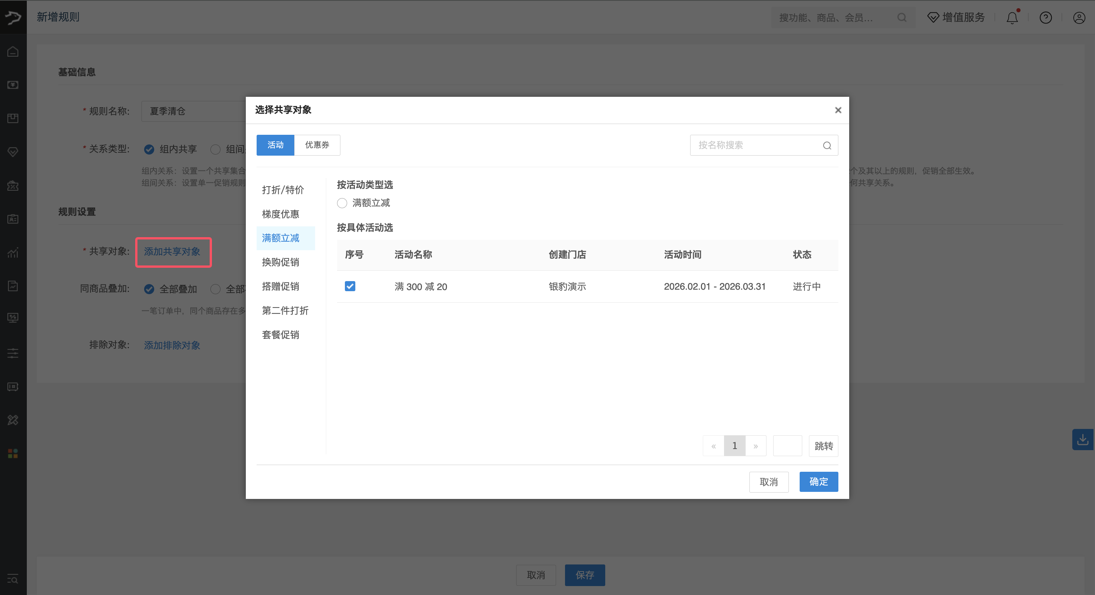Open the colorful apps grid icon in the sidebar
This screenshot has height=595, width=1095.
(13, 454)
